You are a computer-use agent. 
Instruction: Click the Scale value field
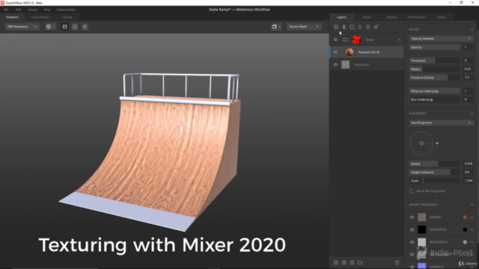(469, 181)
